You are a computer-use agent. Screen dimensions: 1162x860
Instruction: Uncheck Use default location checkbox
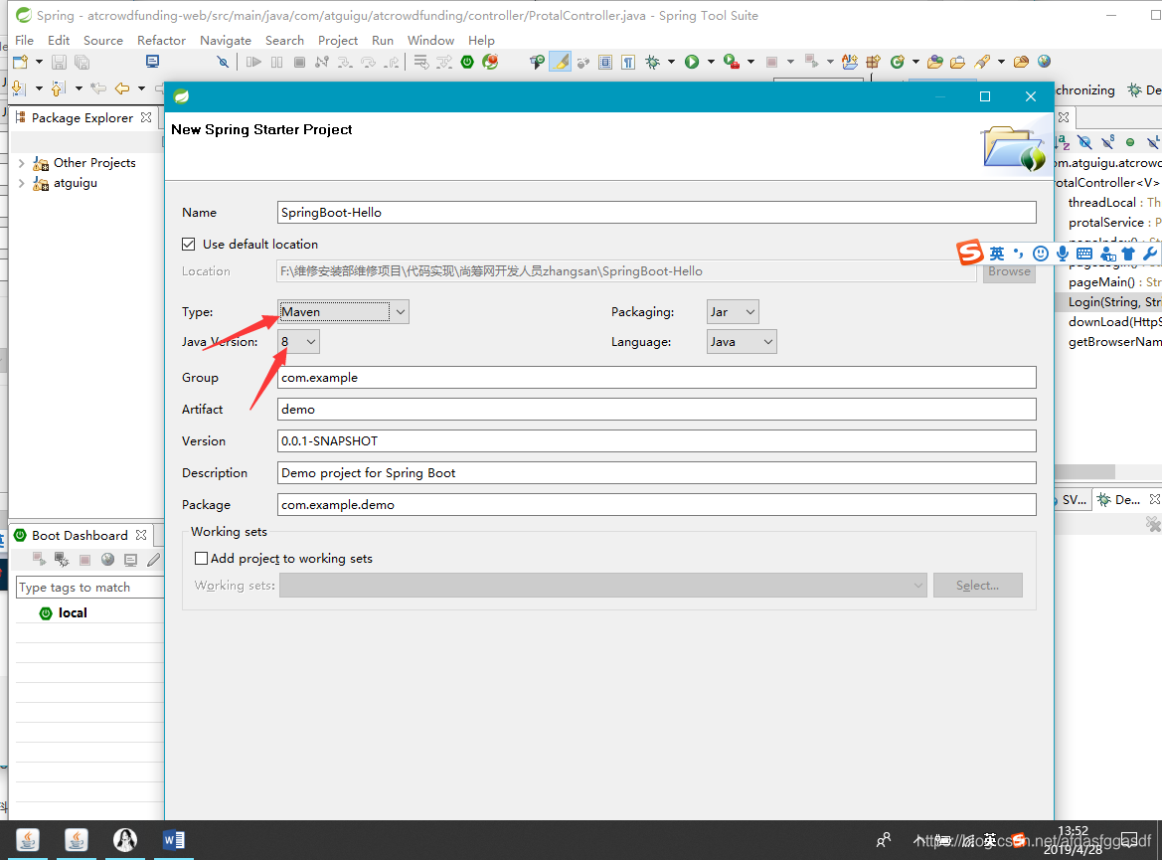pyautogui.click(x=189, y=244)
